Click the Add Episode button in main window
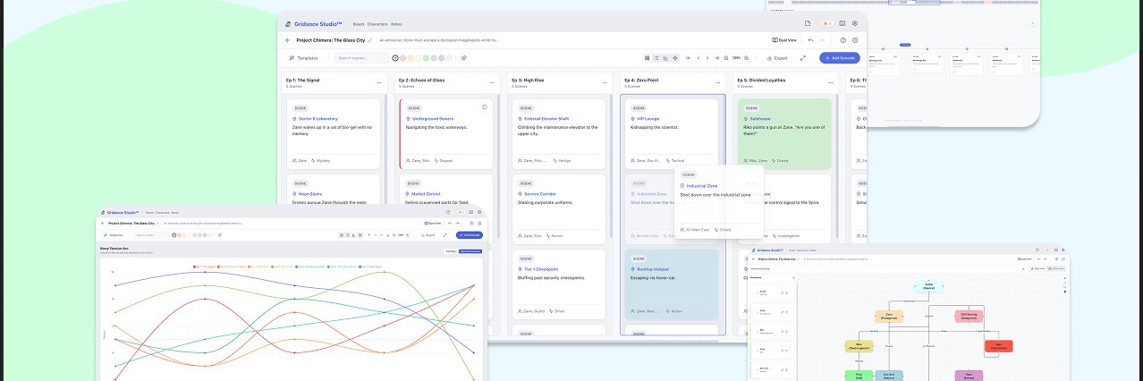Viewport: 1143px width, 381px height. [x=839, y=58]
